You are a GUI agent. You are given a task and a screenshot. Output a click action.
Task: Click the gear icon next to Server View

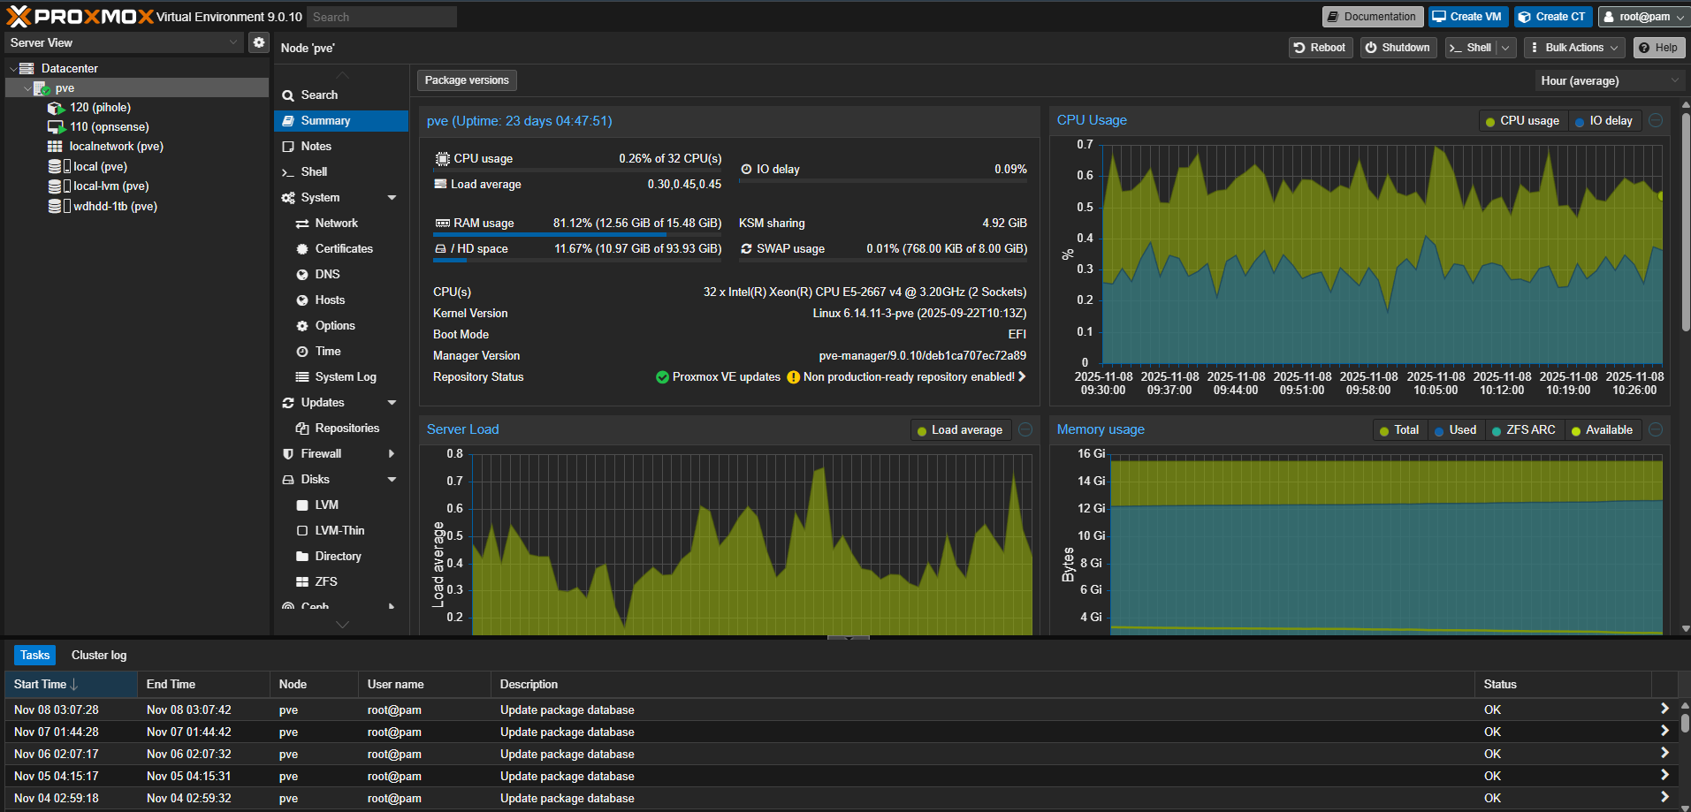258,42
